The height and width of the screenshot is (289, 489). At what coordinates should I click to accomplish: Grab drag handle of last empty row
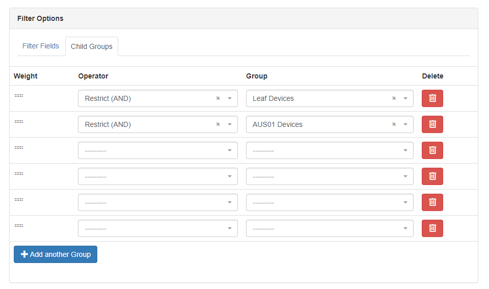[19, 226]
